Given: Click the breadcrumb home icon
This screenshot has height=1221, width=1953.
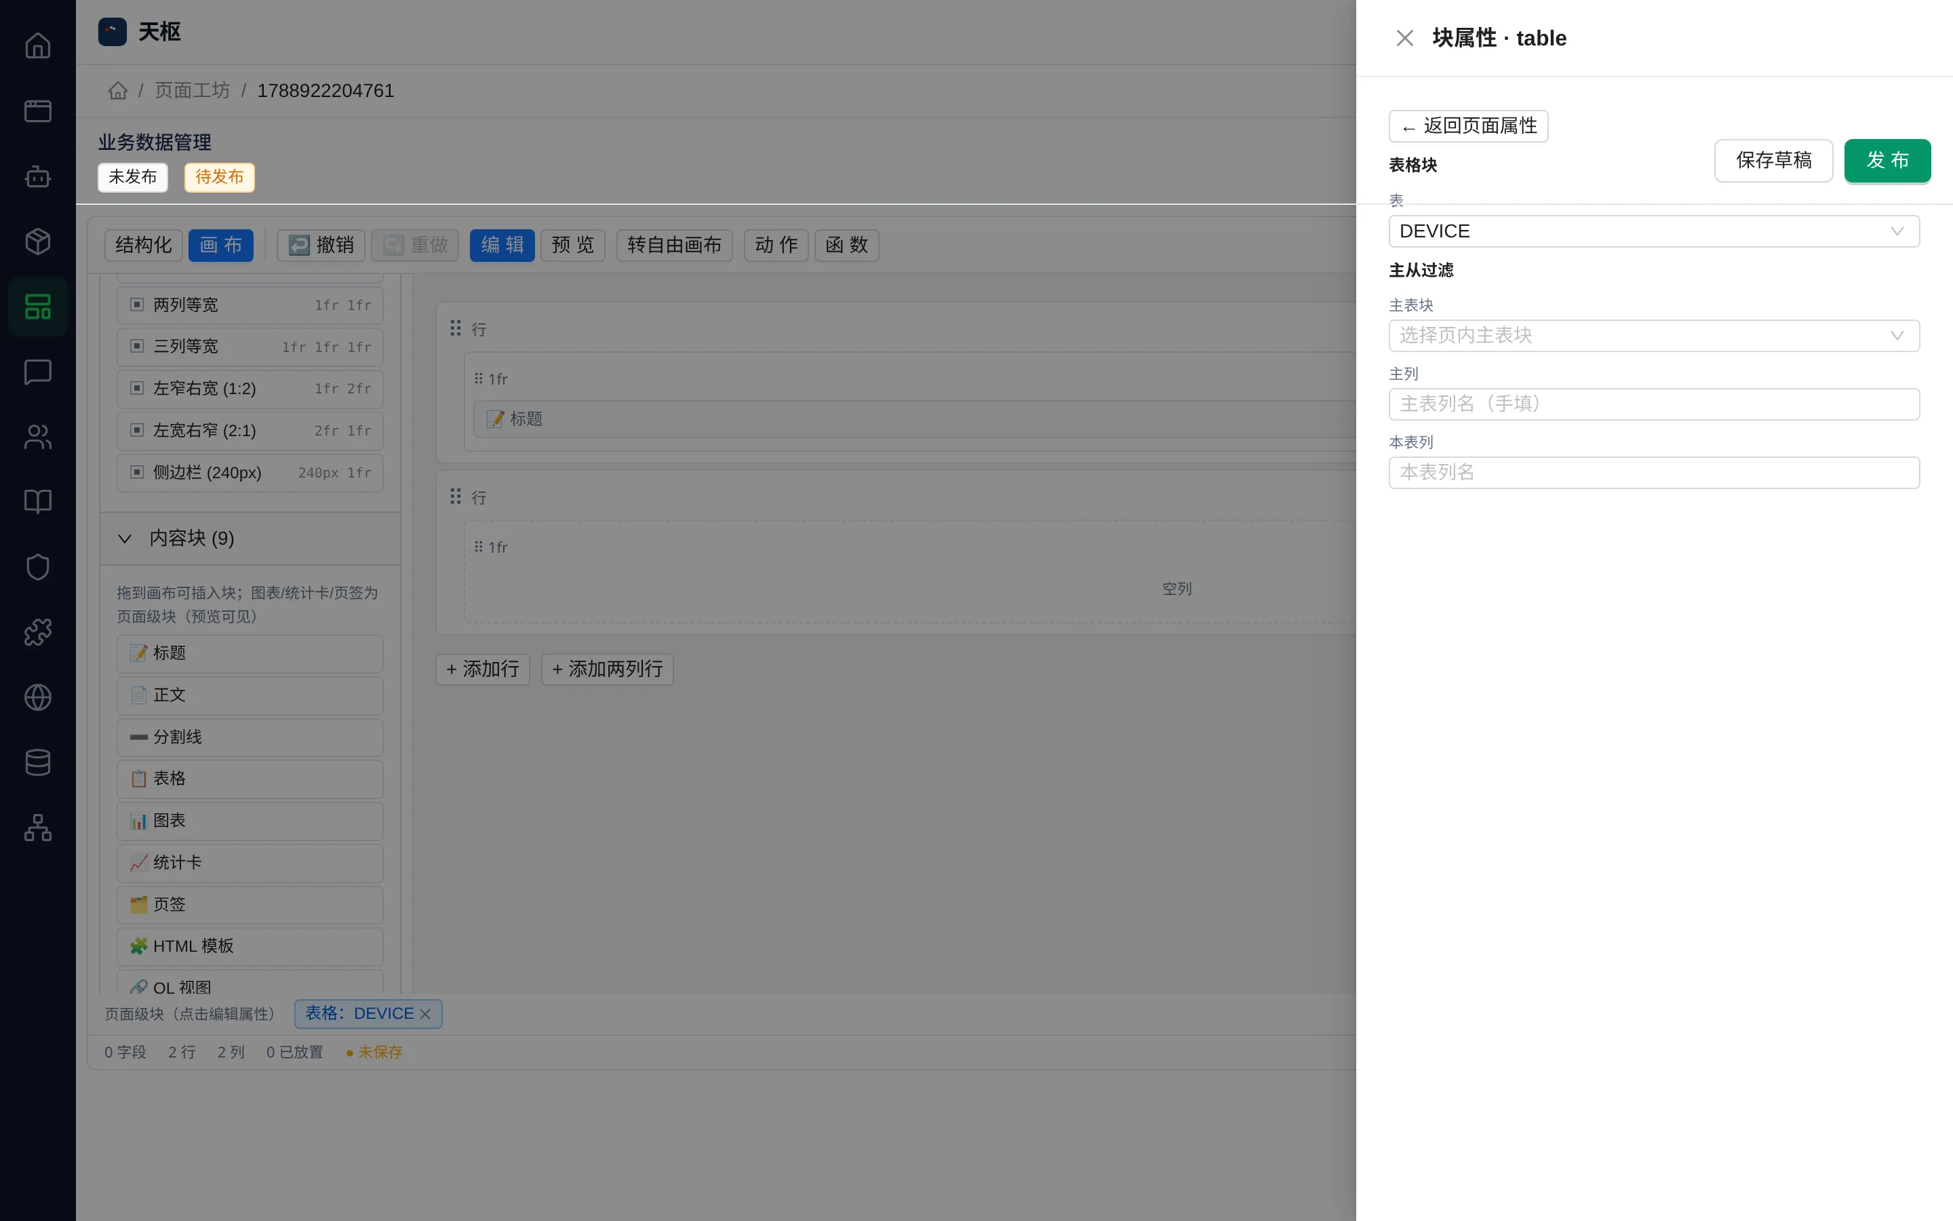Looking at the screenshot, I should [x=118, y=90].
